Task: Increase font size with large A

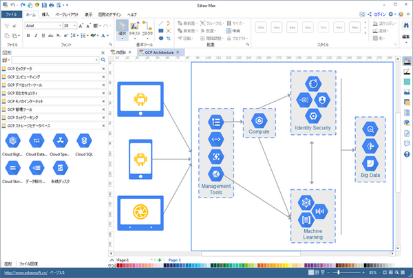Action: 81,25
